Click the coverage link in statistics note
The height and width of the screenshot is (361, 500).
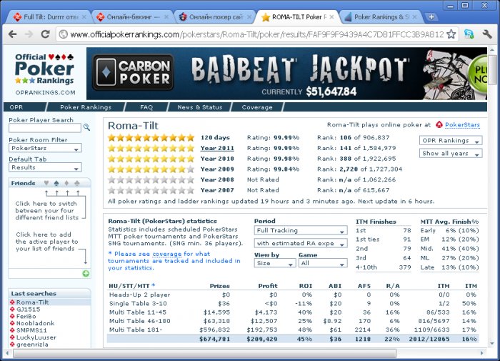pos(166,254)
